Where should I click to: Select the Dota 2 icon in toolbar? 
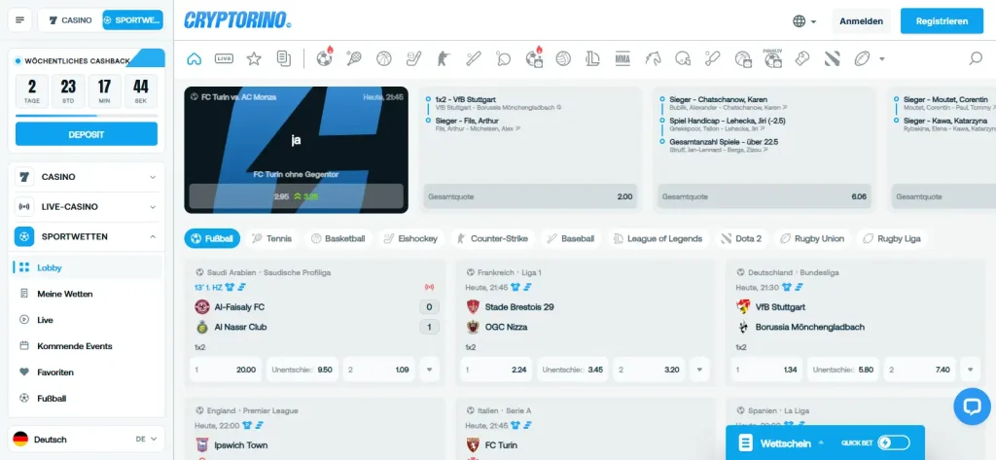click(833, 58)
